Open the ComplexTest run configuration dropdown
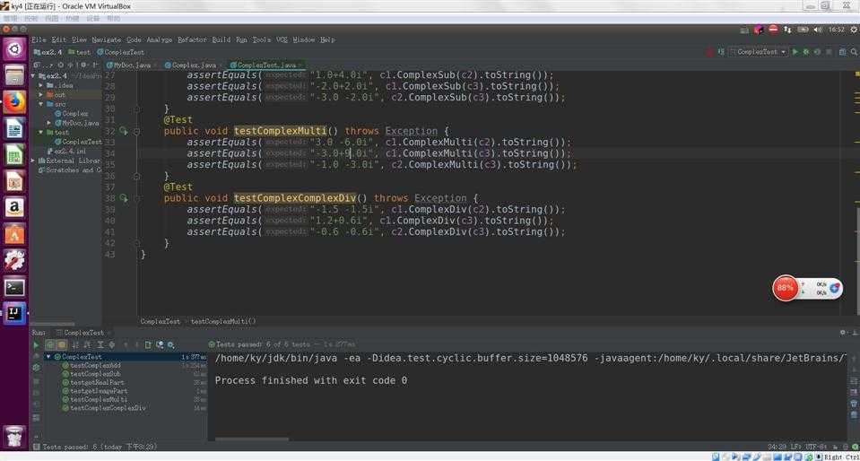Screen dimensions: 860x461 click(759, 52)
